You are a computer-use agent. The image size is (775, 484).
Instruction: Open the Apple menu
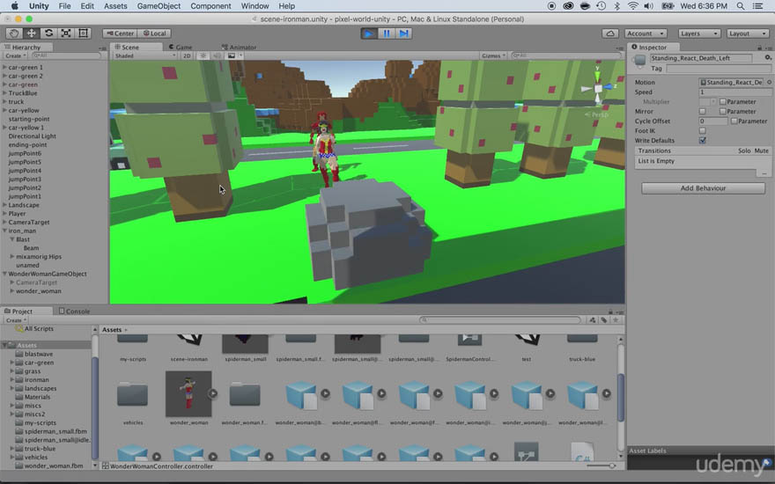[x=14, y=6]
